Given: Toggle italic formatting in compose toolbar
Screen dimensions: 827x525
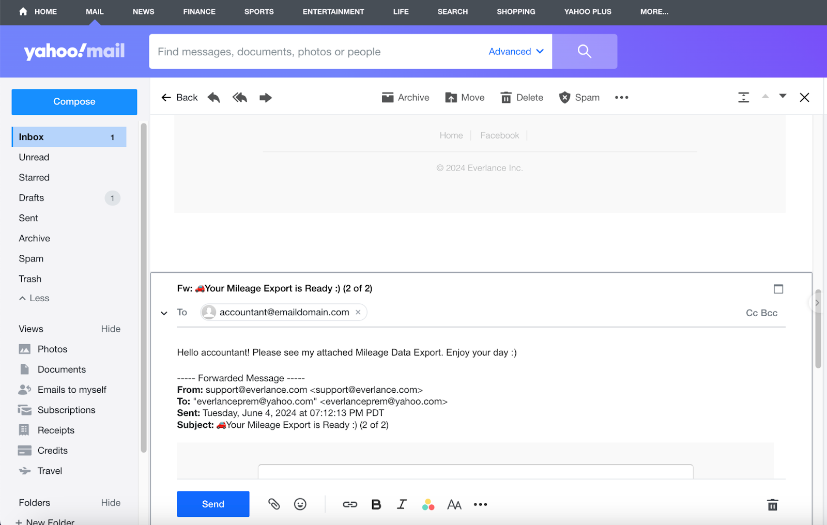Looking at the screenshot, I should [402, 504].
